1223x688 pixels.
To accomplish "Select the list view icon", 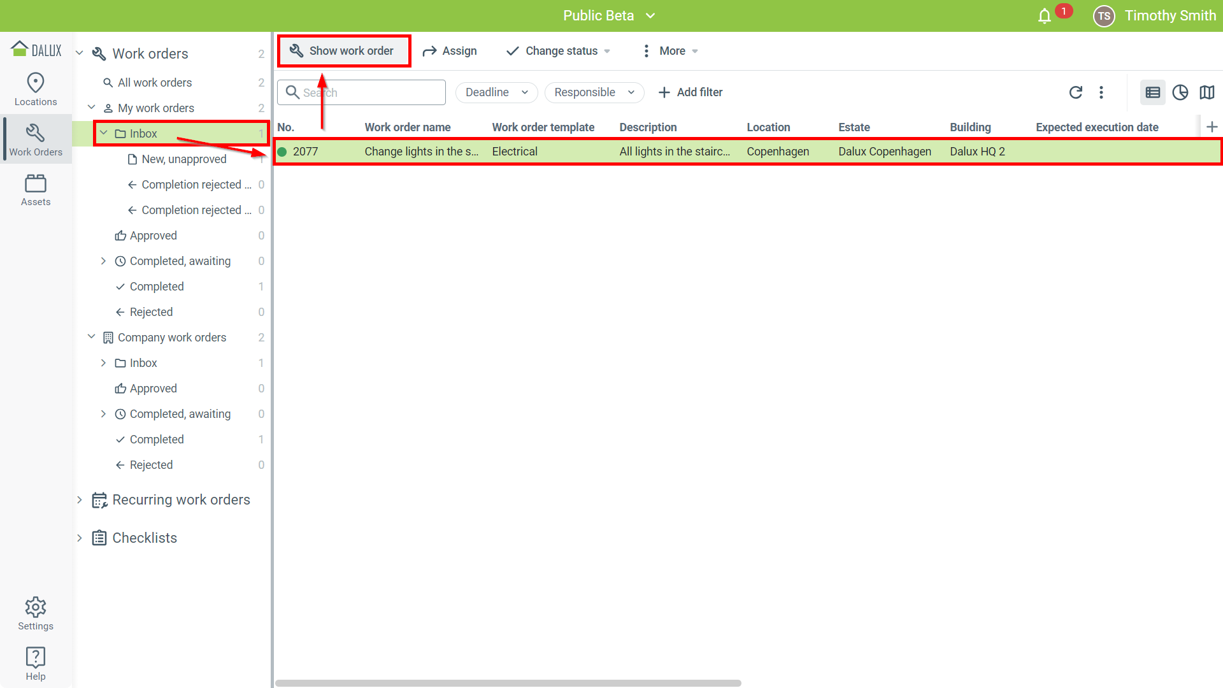I will tap(1153, 92).
